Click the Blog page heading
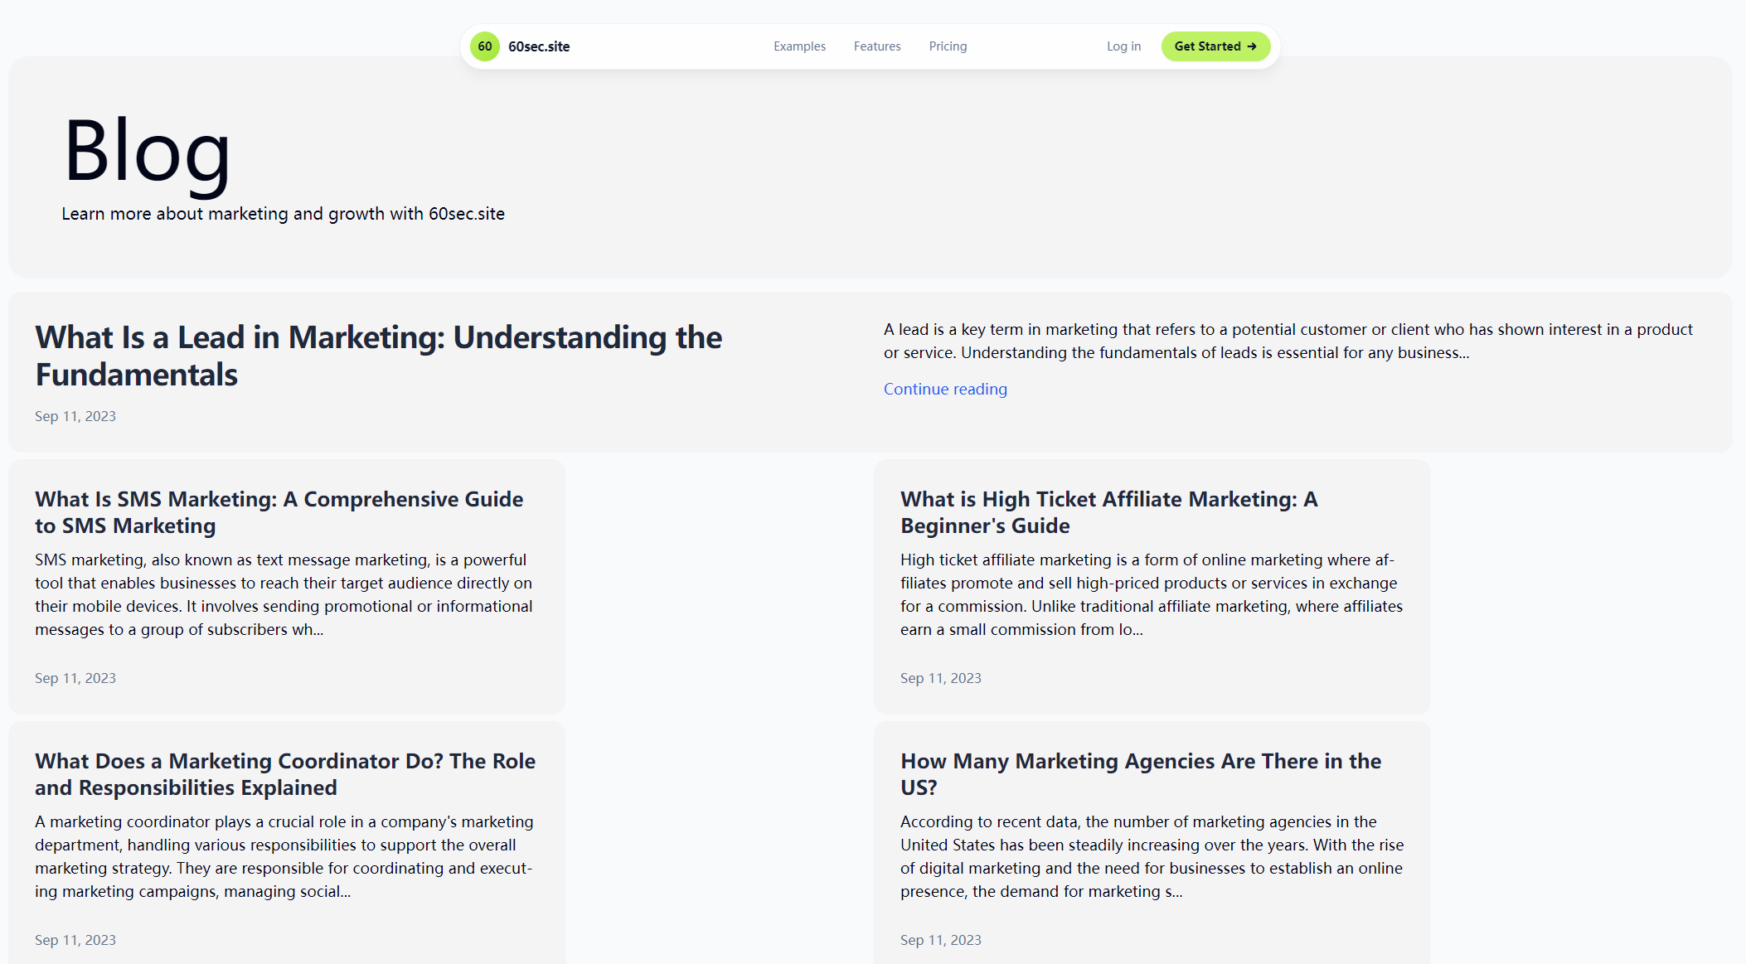 [147, 151]
